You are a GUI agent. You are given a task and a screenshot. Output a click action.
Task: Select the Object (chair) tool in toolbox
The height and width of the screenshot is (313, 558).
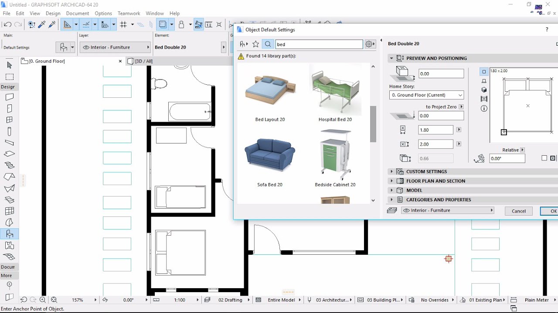[x=9, y=234]
